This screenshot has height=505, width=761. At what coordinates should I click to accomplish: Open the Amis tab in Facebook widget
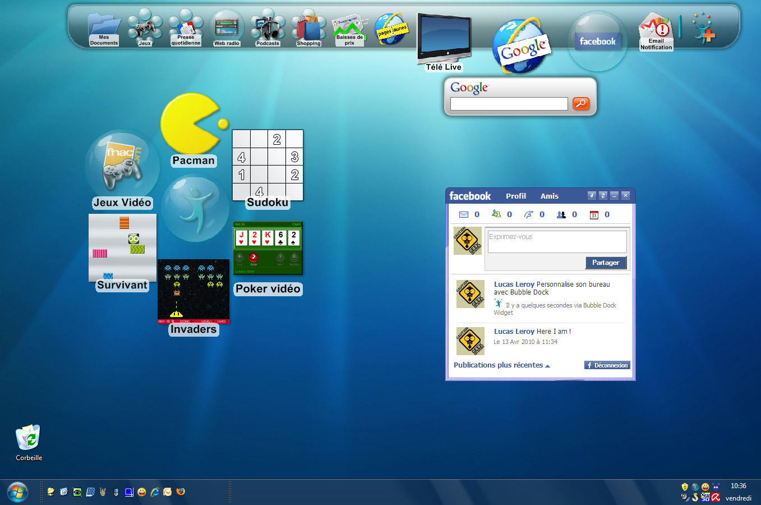point(550,196)
